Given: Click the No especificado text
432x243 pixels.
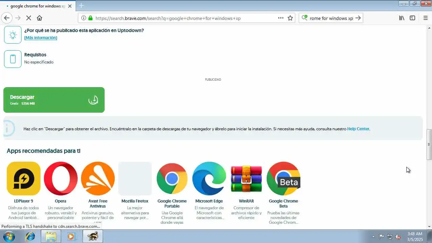Looking at the screenshot, I should [x=39, y=62].
